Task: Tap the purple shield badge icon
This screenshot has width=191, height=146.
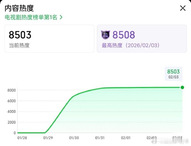Action: pos(105,35)
